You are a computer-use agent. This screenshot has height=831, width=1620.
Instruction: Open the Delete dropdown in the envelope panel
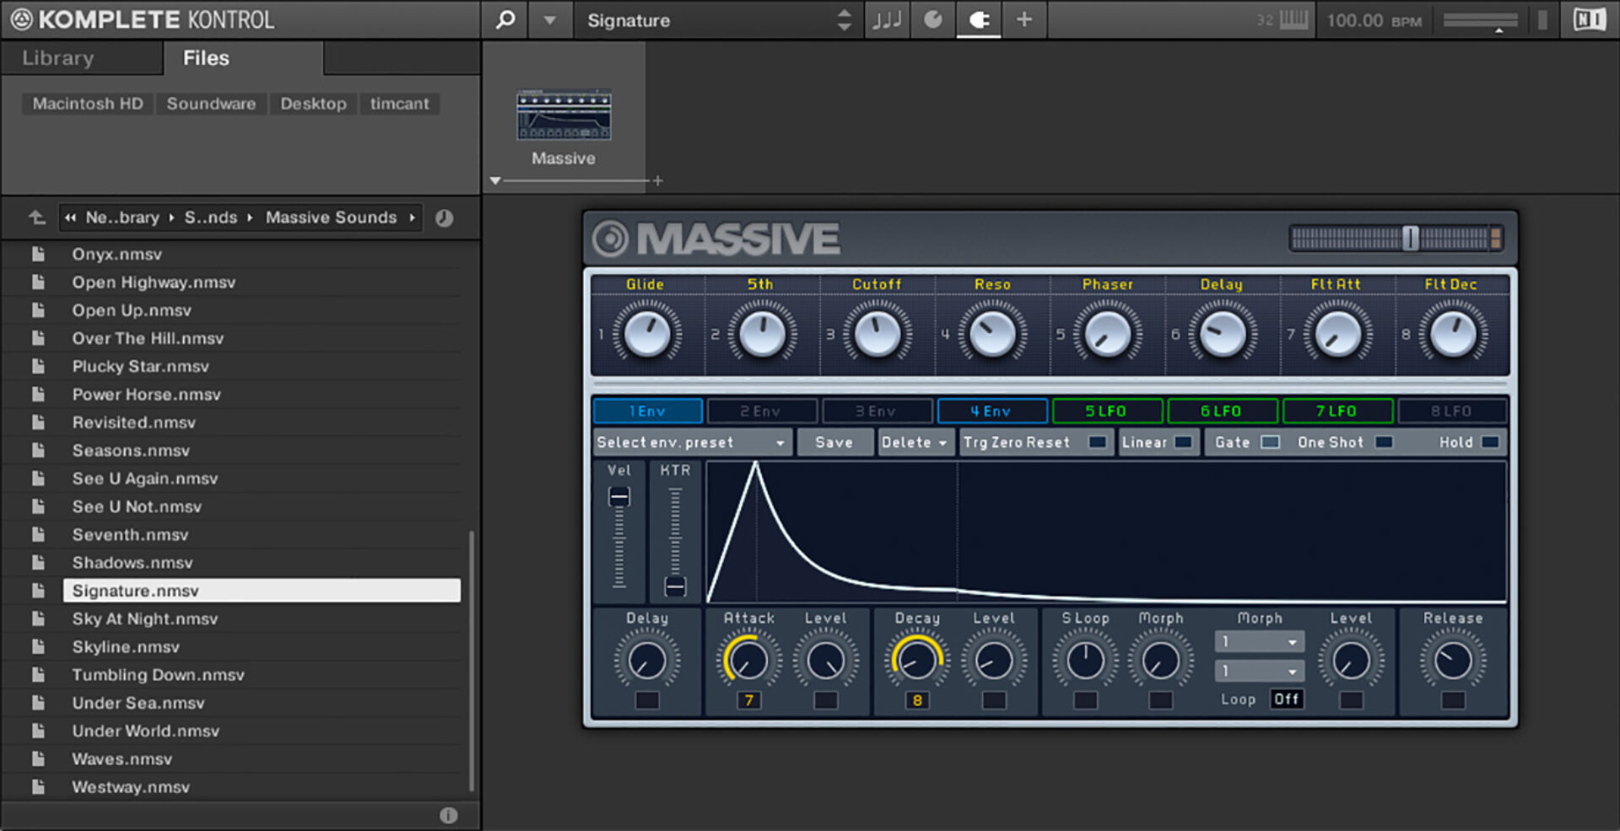tap(915, 442)
